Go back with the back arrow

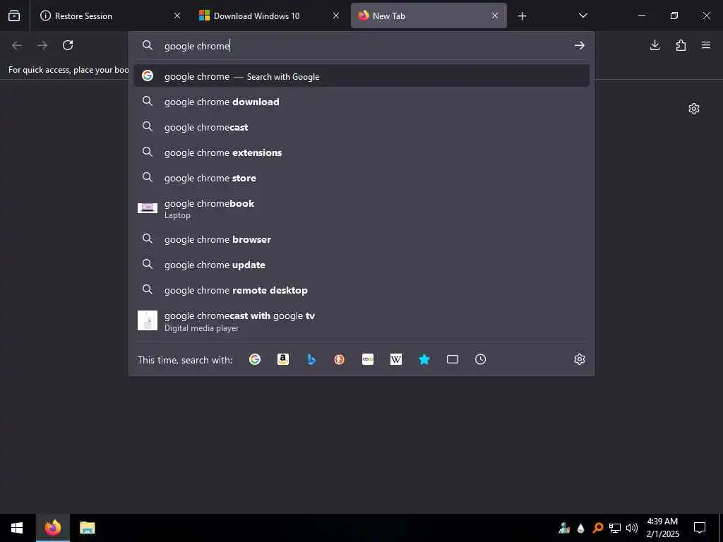point(17,45)
